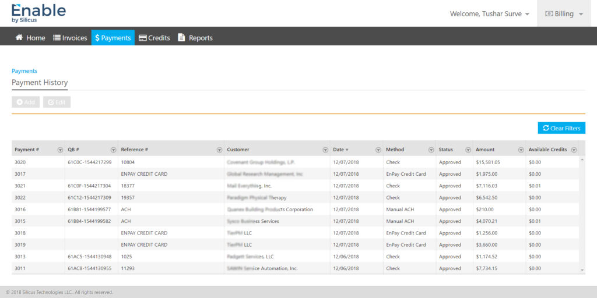The width and height of the screenshot is (597, 298).
Task: Click reference number 18377
Action: click(x=128, y=186)
